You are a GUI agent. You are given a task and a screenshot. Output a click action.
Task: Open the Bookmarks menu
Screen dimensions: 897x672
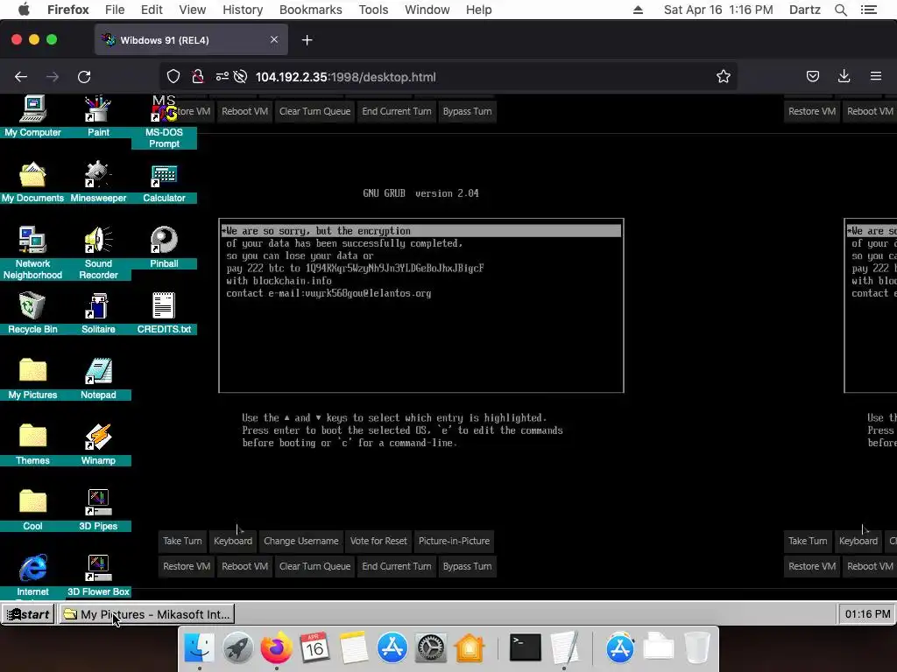tap(311, 10)
